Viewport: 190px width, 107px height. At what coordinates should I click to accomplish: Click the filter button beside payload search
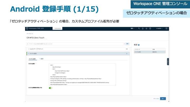click(127, 44)
